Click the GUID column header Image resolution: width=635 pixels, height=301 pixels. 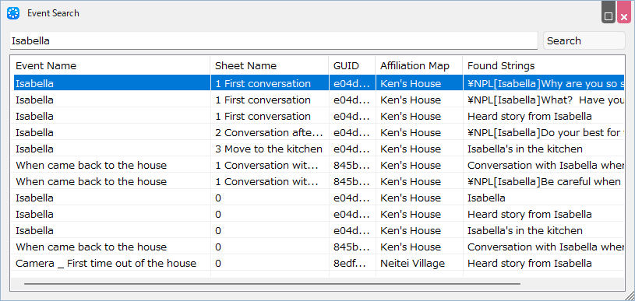[x=352, y=65]
